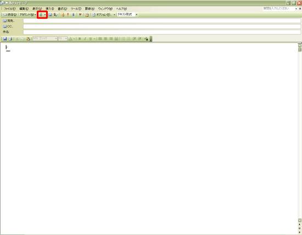The width and height of the screenshot is (302, 235).
Task: Open the ファイル menu
Action: (x=10, y=9)
